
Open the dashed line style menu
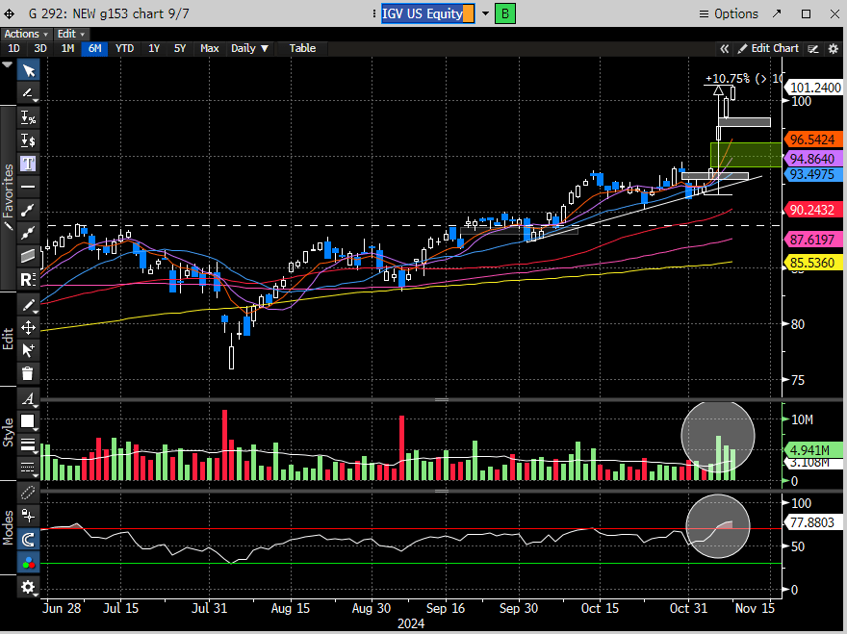[x=28, y=468]
